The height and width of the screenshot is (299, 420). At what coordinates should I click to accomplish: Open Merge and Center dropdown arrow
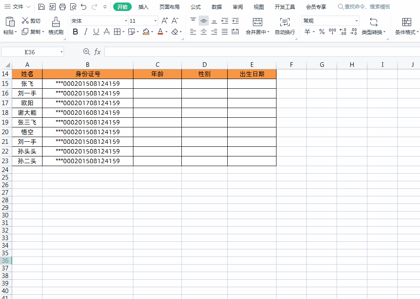pos(268,32)
